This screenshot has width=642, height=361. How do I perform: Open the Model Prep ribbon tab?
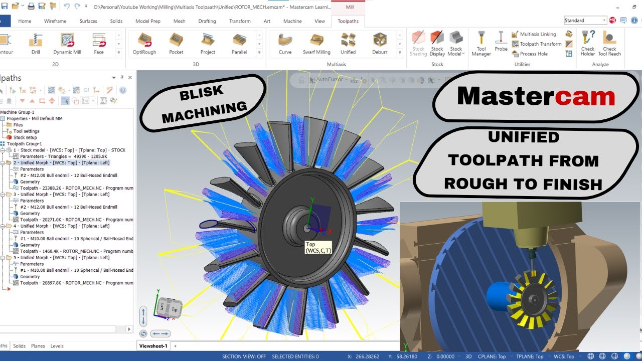point(148,21)
